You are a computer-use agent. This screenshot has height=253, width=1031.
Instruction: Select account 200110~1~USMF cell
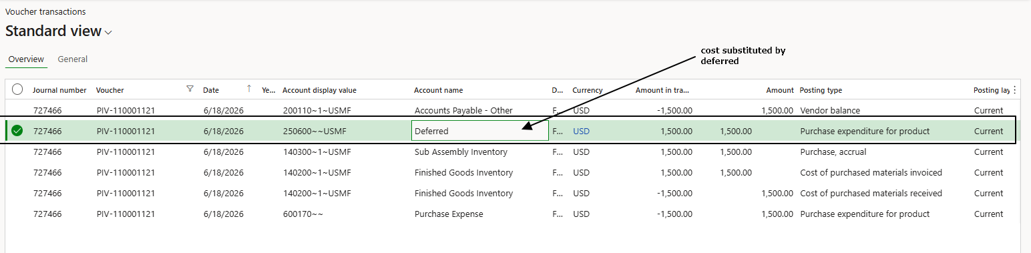point(317,110)
